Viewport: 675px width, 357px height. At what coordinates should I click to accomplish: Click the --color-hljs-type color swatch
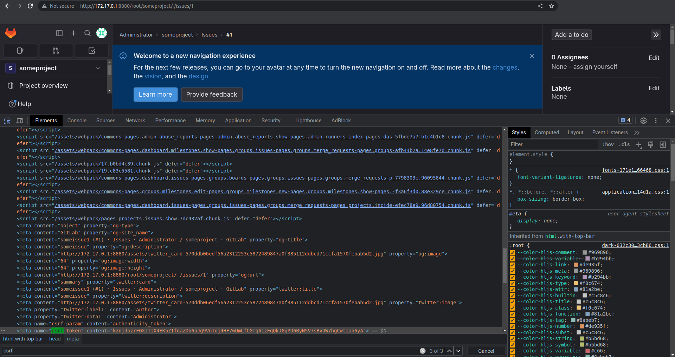click(576, 283)
